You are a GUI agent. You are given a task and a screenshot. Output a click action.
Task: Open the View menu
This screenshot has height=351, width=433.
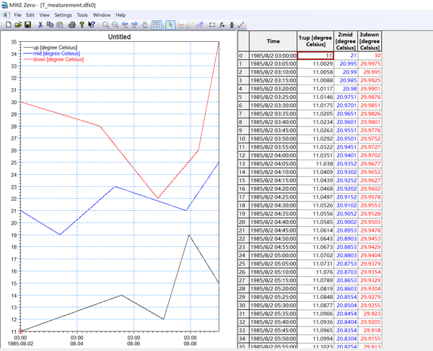(46, 14)
